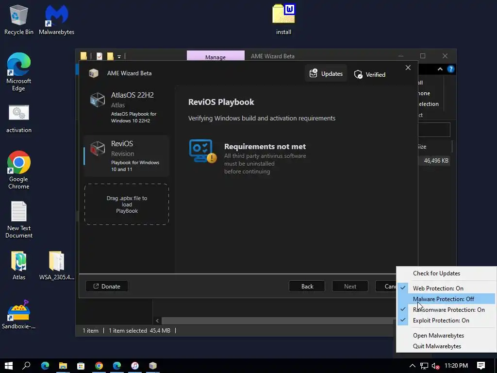The height and width of the screenshot is (373, 497).
Task: Click the disabled Next button
Action: pyautogui.click(x=350, y=287)
